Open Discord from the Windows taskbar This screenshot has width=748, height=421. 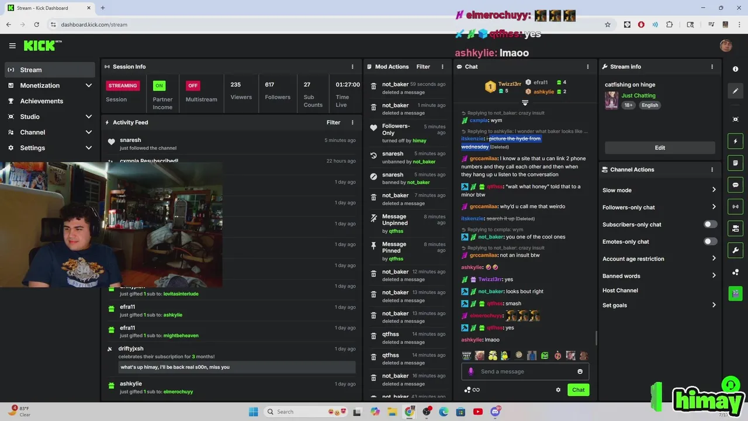[495, 412]
